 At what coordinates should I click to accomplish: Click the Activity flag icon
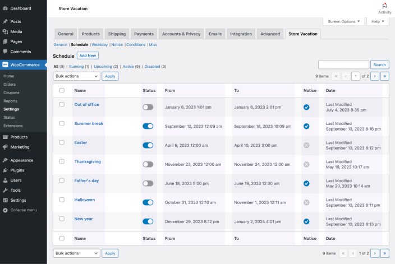pyautogui.click(x=384, y=6)
